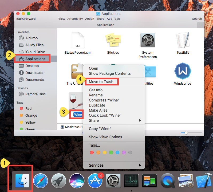Image resolution: width=213 pixels, height=192 pixels.
Task: Open the View toolbar item
Action: 62,19
